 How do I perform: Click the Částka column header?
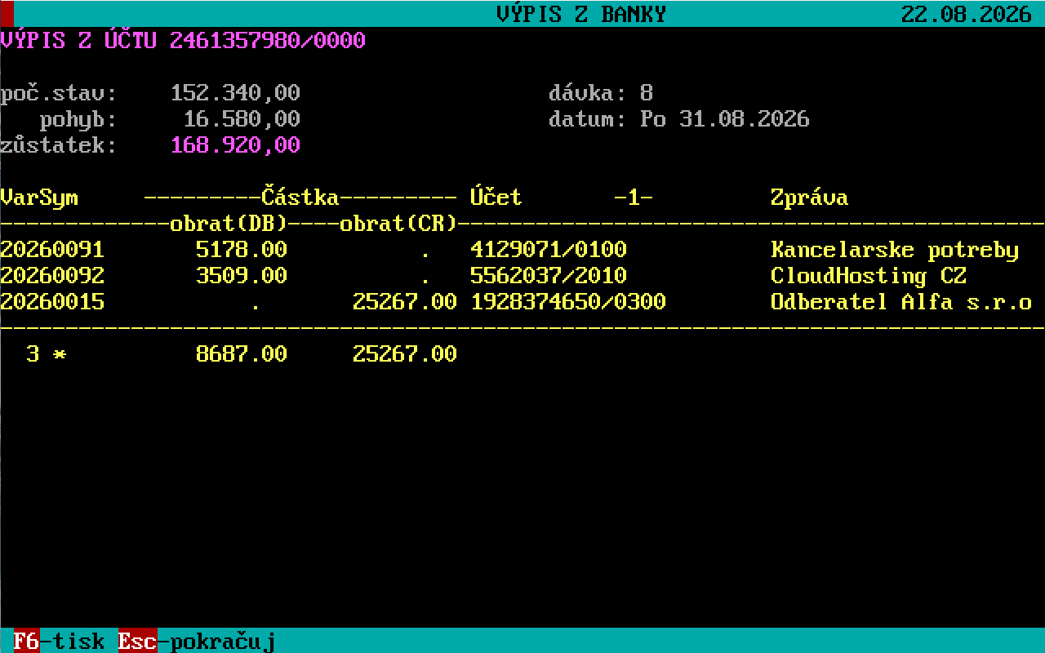pos(300,197)
